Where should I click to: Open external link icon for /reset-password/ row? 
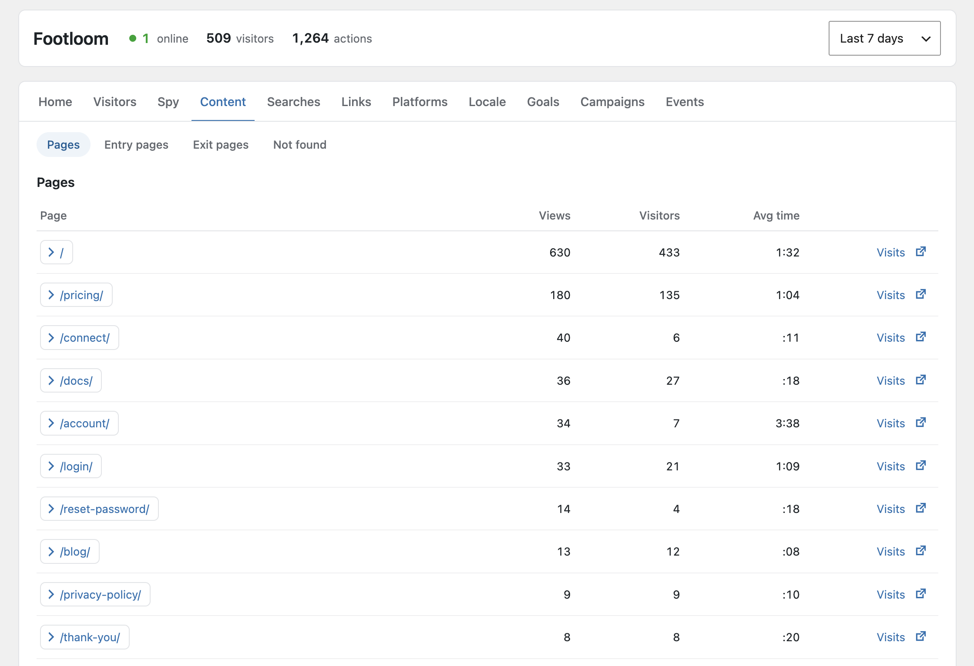(x=921, y=508)
